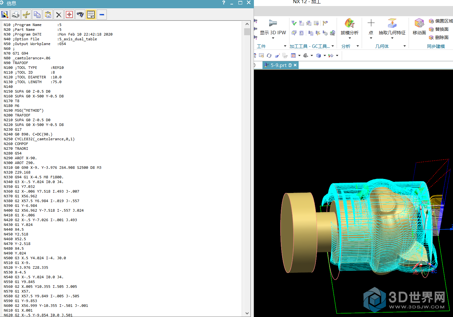Click the blue minus icon in Information toolbar
The width and height of the screenshot is (453, 317).
tap(102, 15)
